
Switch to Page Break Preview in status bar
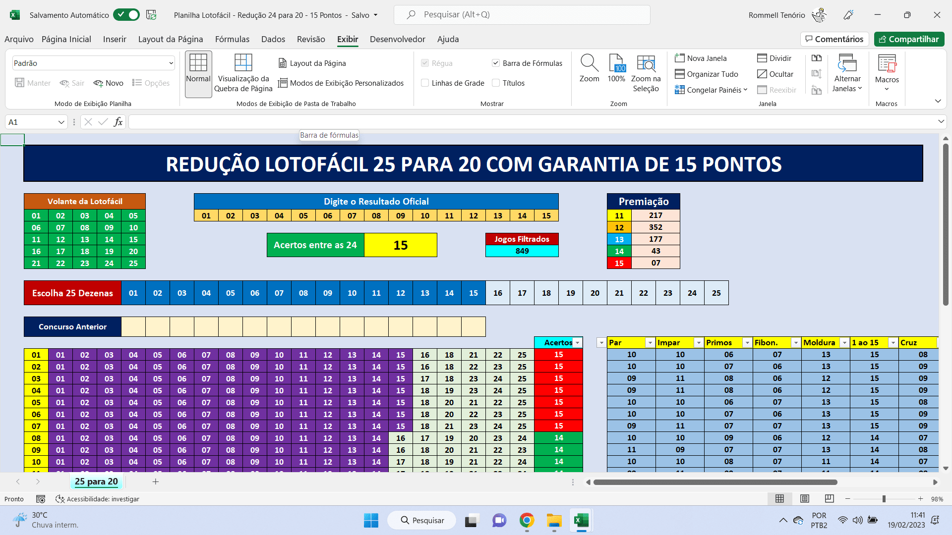[x=830, y=499]
